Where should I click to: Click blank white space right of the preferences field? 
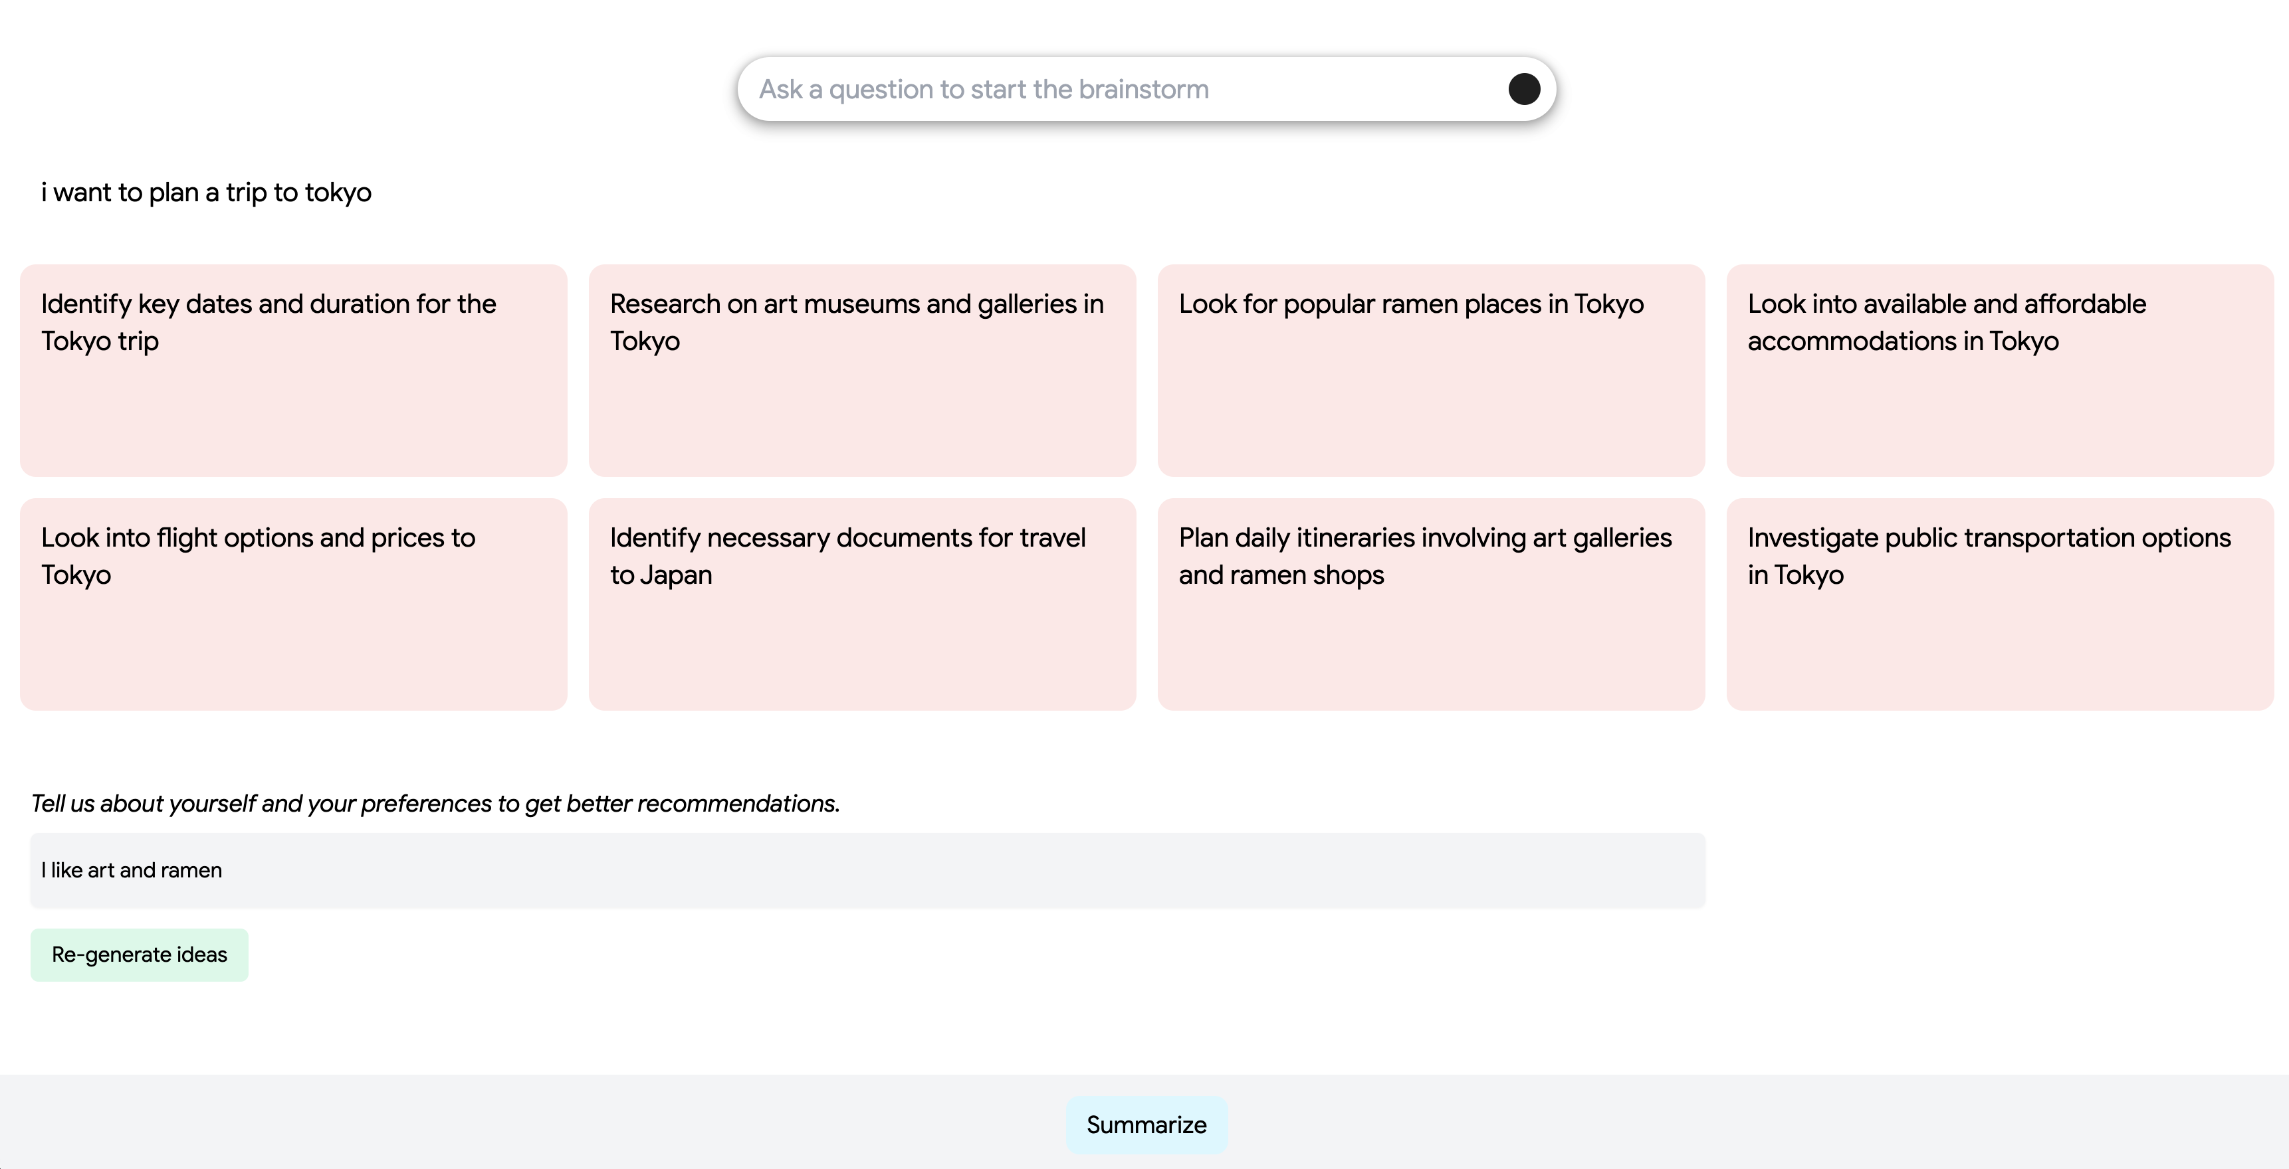click(x=1991, y=871)
